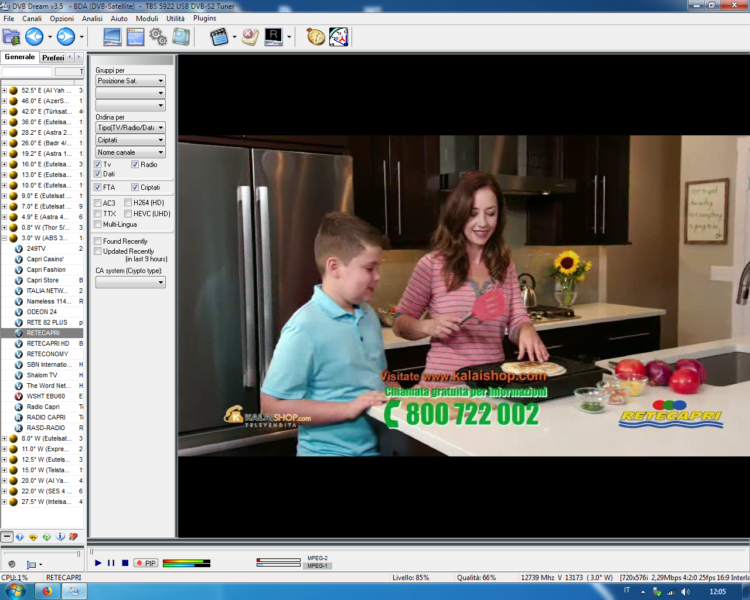The width and height of the screenshot is (750, 600).
Task: Enable the HEVC (UHD) checkbox
Action: pyautogui.click(x=128, y=214)
